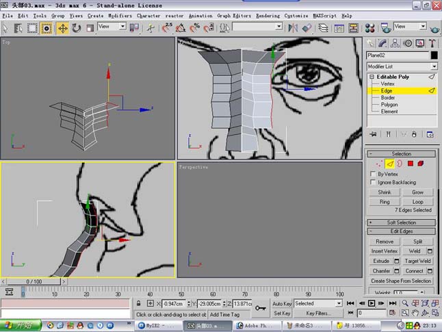Choose Rectangular Selection Region tool
The width and height of the screenshot is (442, 332).
[32, 28]
